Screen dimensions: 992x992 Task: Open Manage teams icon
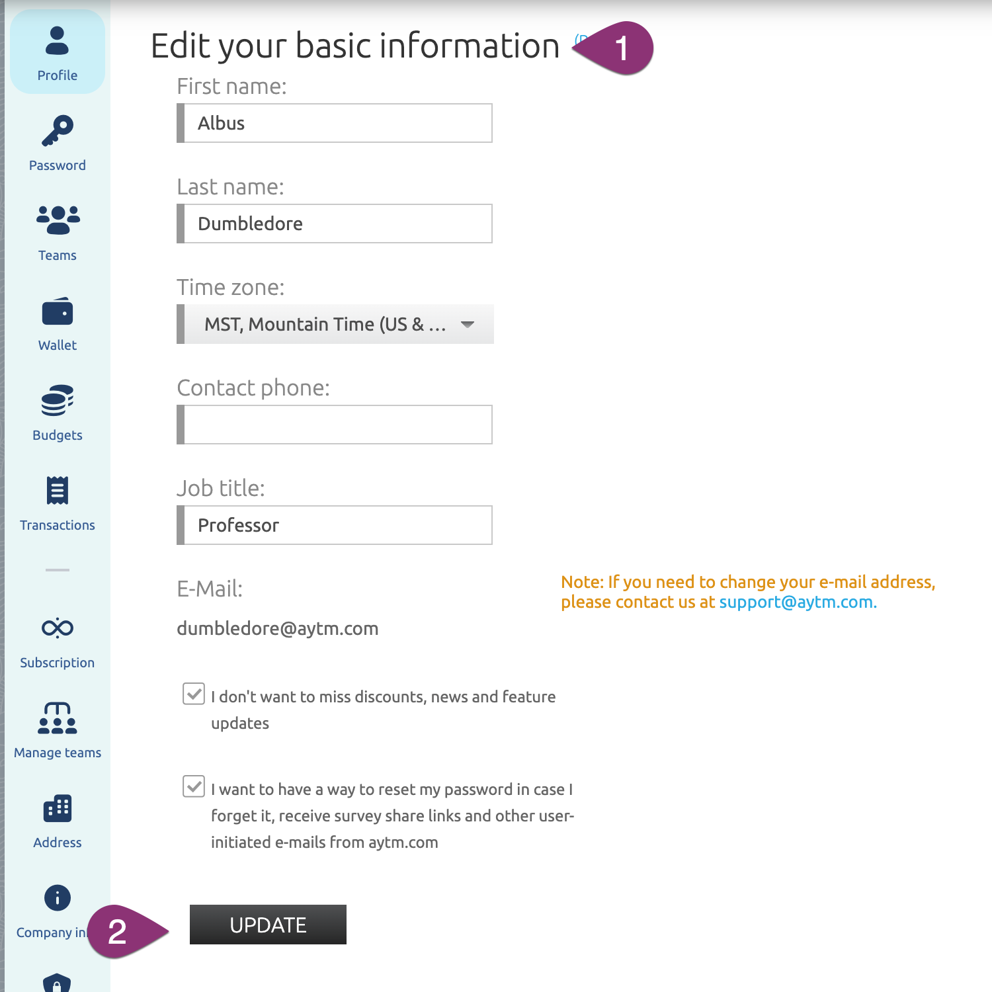click(58, 718)
